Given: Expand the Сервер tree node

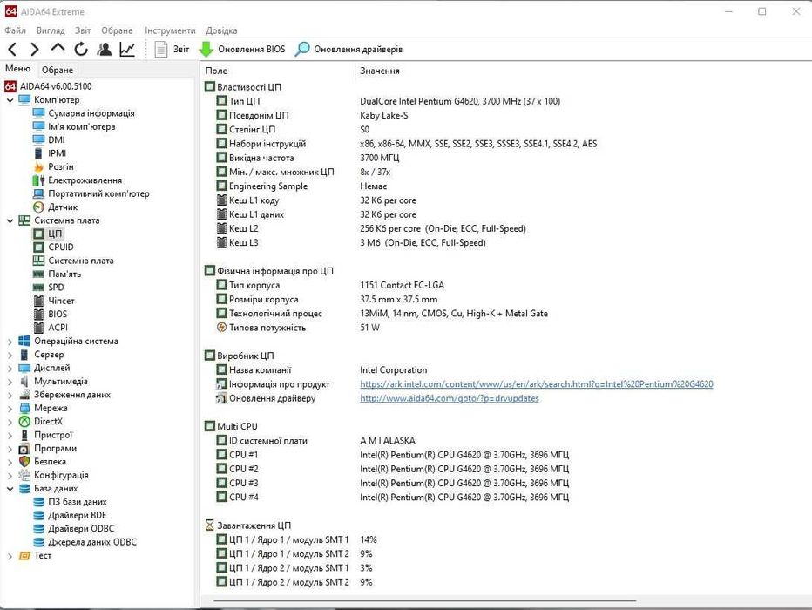Looking at the screenshot, I should pyautogui.click(x=10, y=355).
